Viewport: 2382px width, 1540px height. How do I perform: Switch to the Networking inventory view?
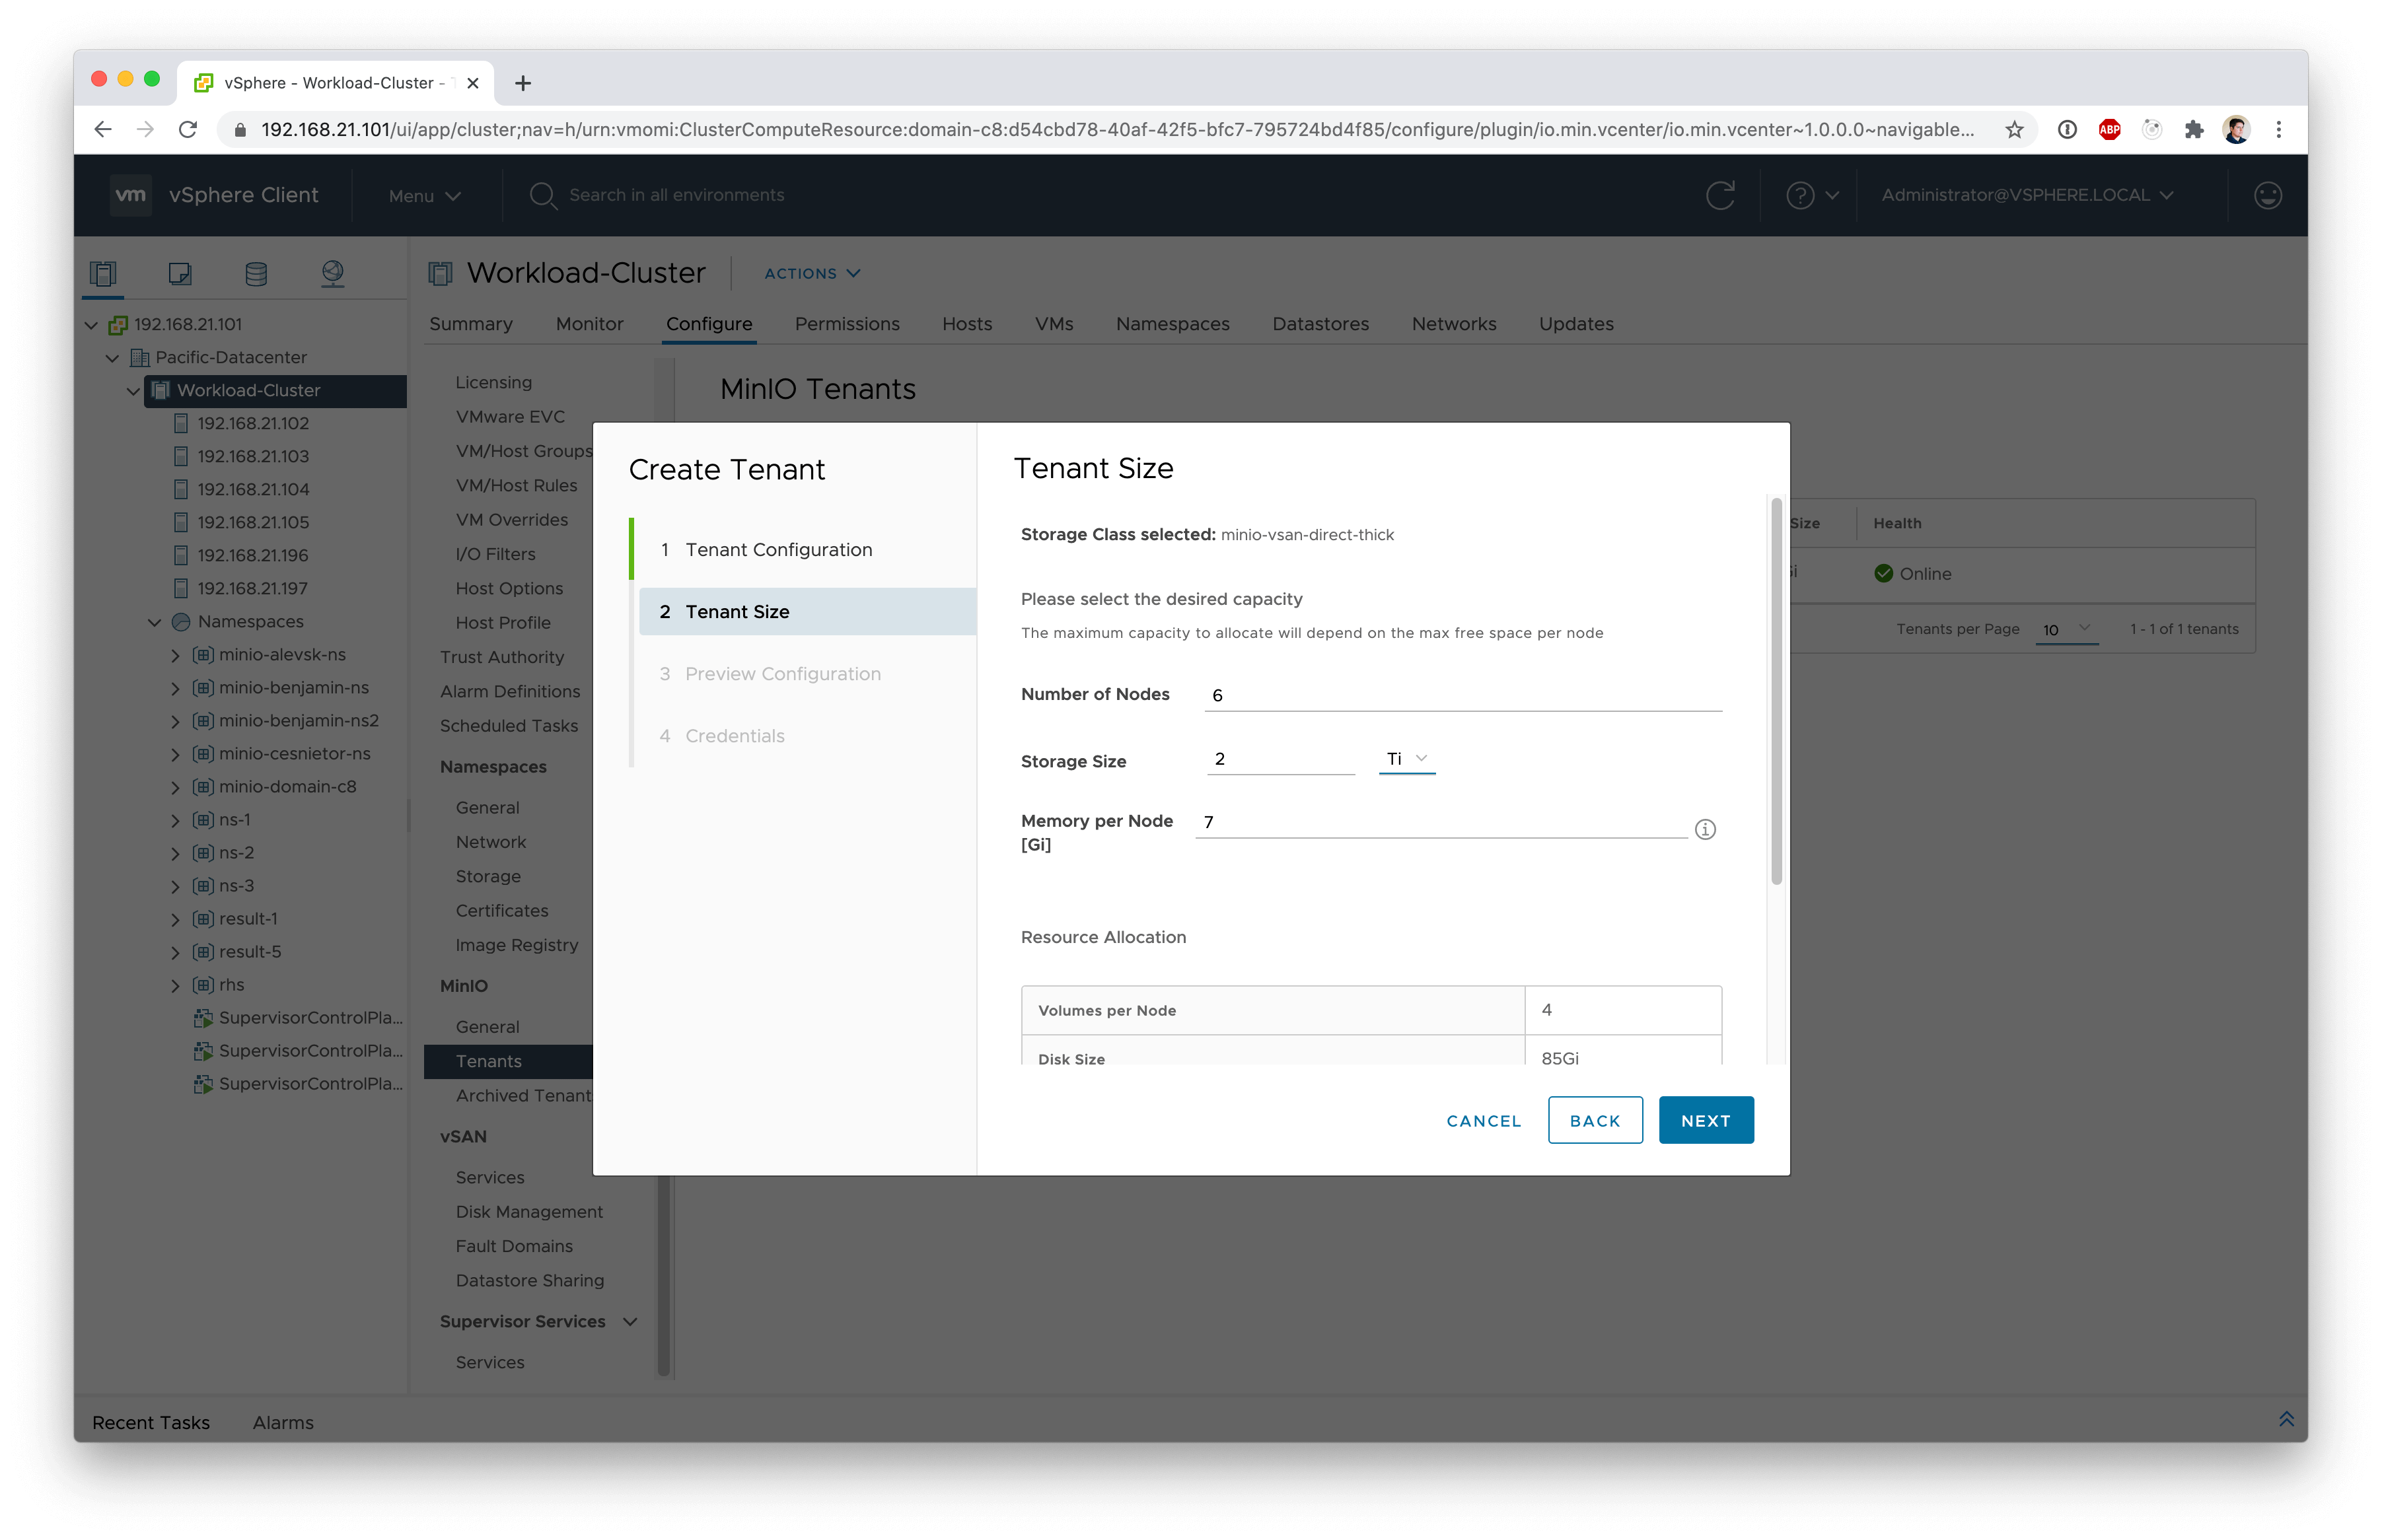point(333,273)
